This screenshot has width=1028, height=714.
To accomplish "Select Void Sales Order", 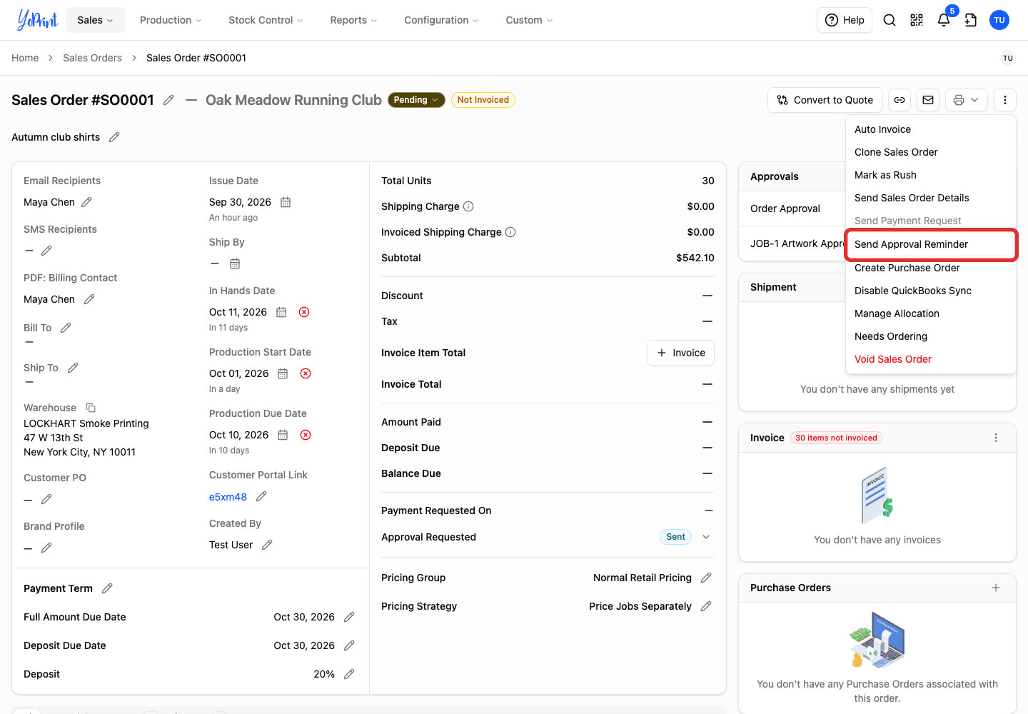I will point(931,359).
